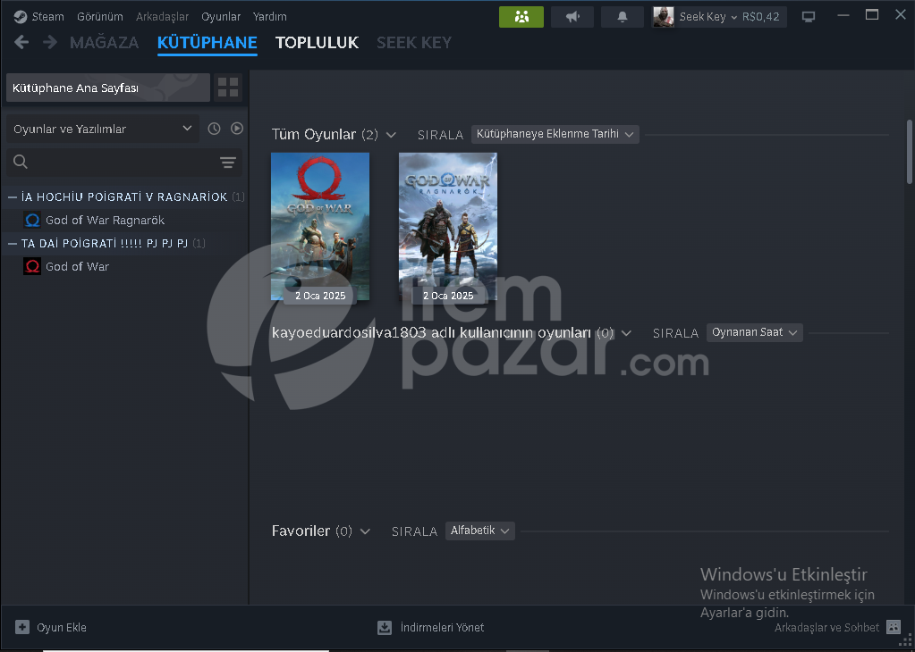Click the red God of War list icon
915x652 pixels.
(x=32, y=266)
